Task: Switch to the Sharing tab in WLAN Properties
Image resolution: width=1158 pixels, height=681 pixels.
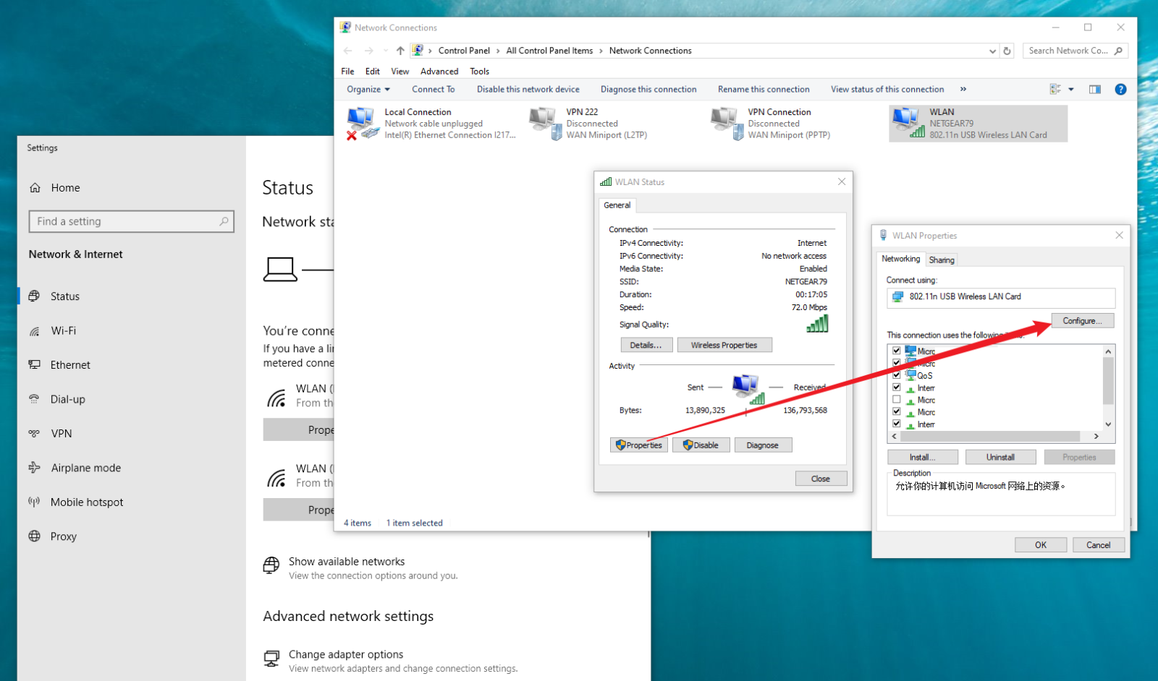Action: [942, 260]
